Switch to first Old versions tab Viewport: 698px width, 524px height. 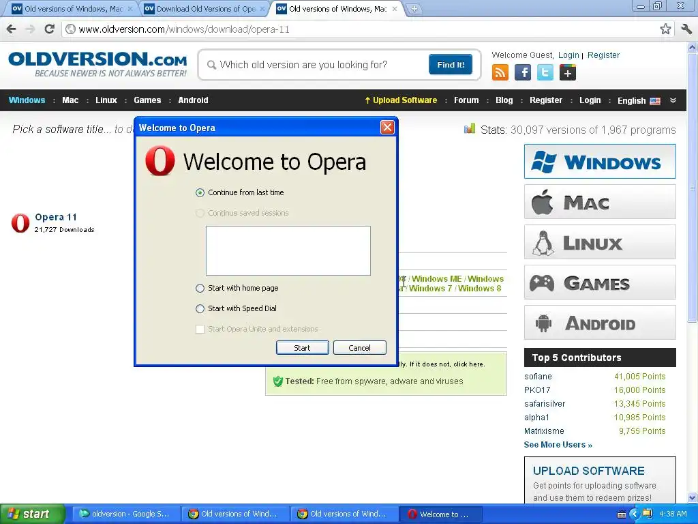click(71, 9)
